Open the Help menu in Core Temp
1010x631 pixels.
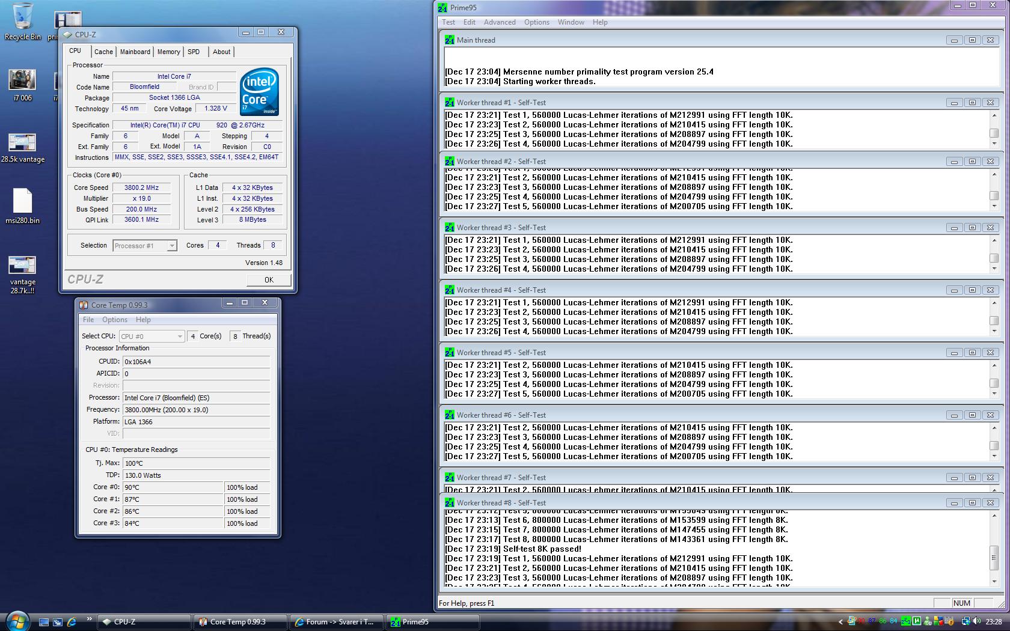pos(143,320)
